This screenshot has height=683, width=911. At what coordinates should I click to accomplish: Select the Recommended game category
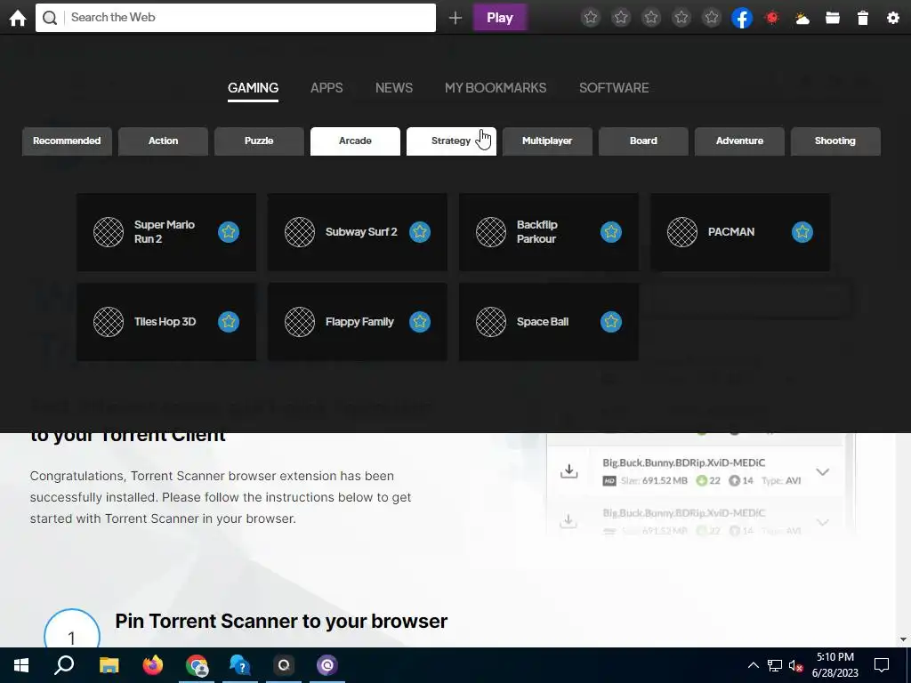point(67,141)
